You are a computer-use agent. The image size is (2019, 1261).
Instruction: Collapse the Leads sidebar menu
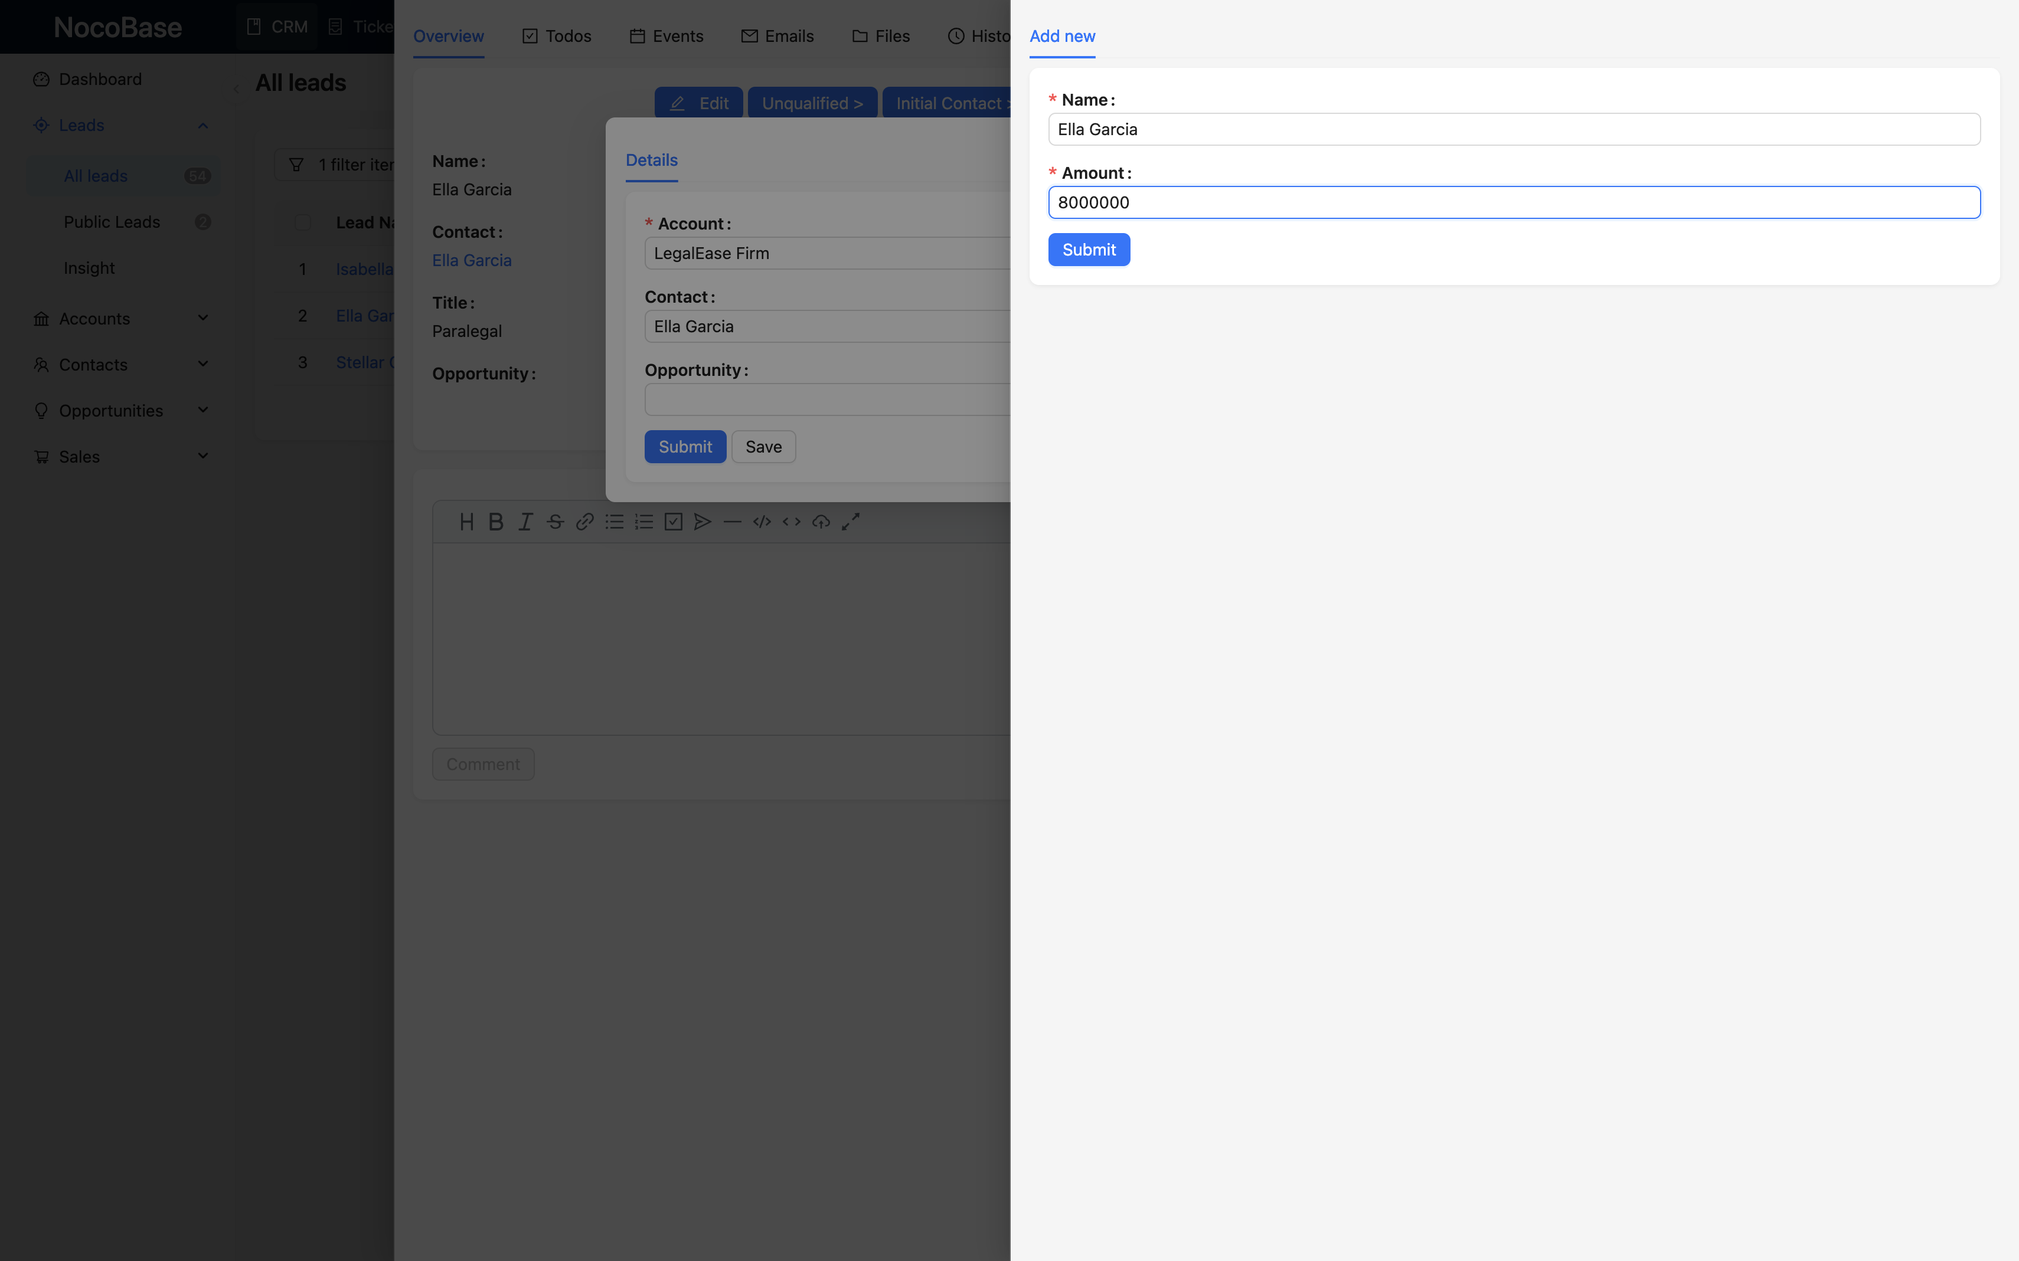(202, 125)
